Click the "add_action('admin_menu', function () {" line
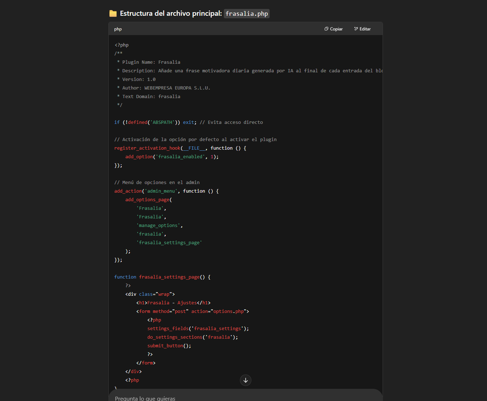Image resolution: width=487 pixels, height=401 pixels. pos(167,191)
